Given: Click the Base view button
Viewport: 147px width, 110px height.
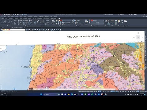Looking at the screenshot, I should tap(126, 21).
